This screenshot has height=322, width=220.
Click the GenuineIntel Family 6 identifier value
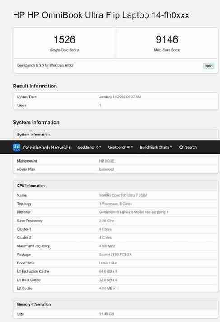pyautogui.click(x=134, y=212)
